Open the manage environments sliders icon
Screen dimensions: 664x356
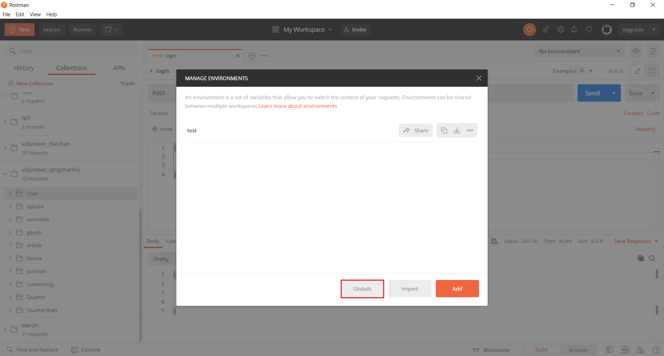pos(653,51)
